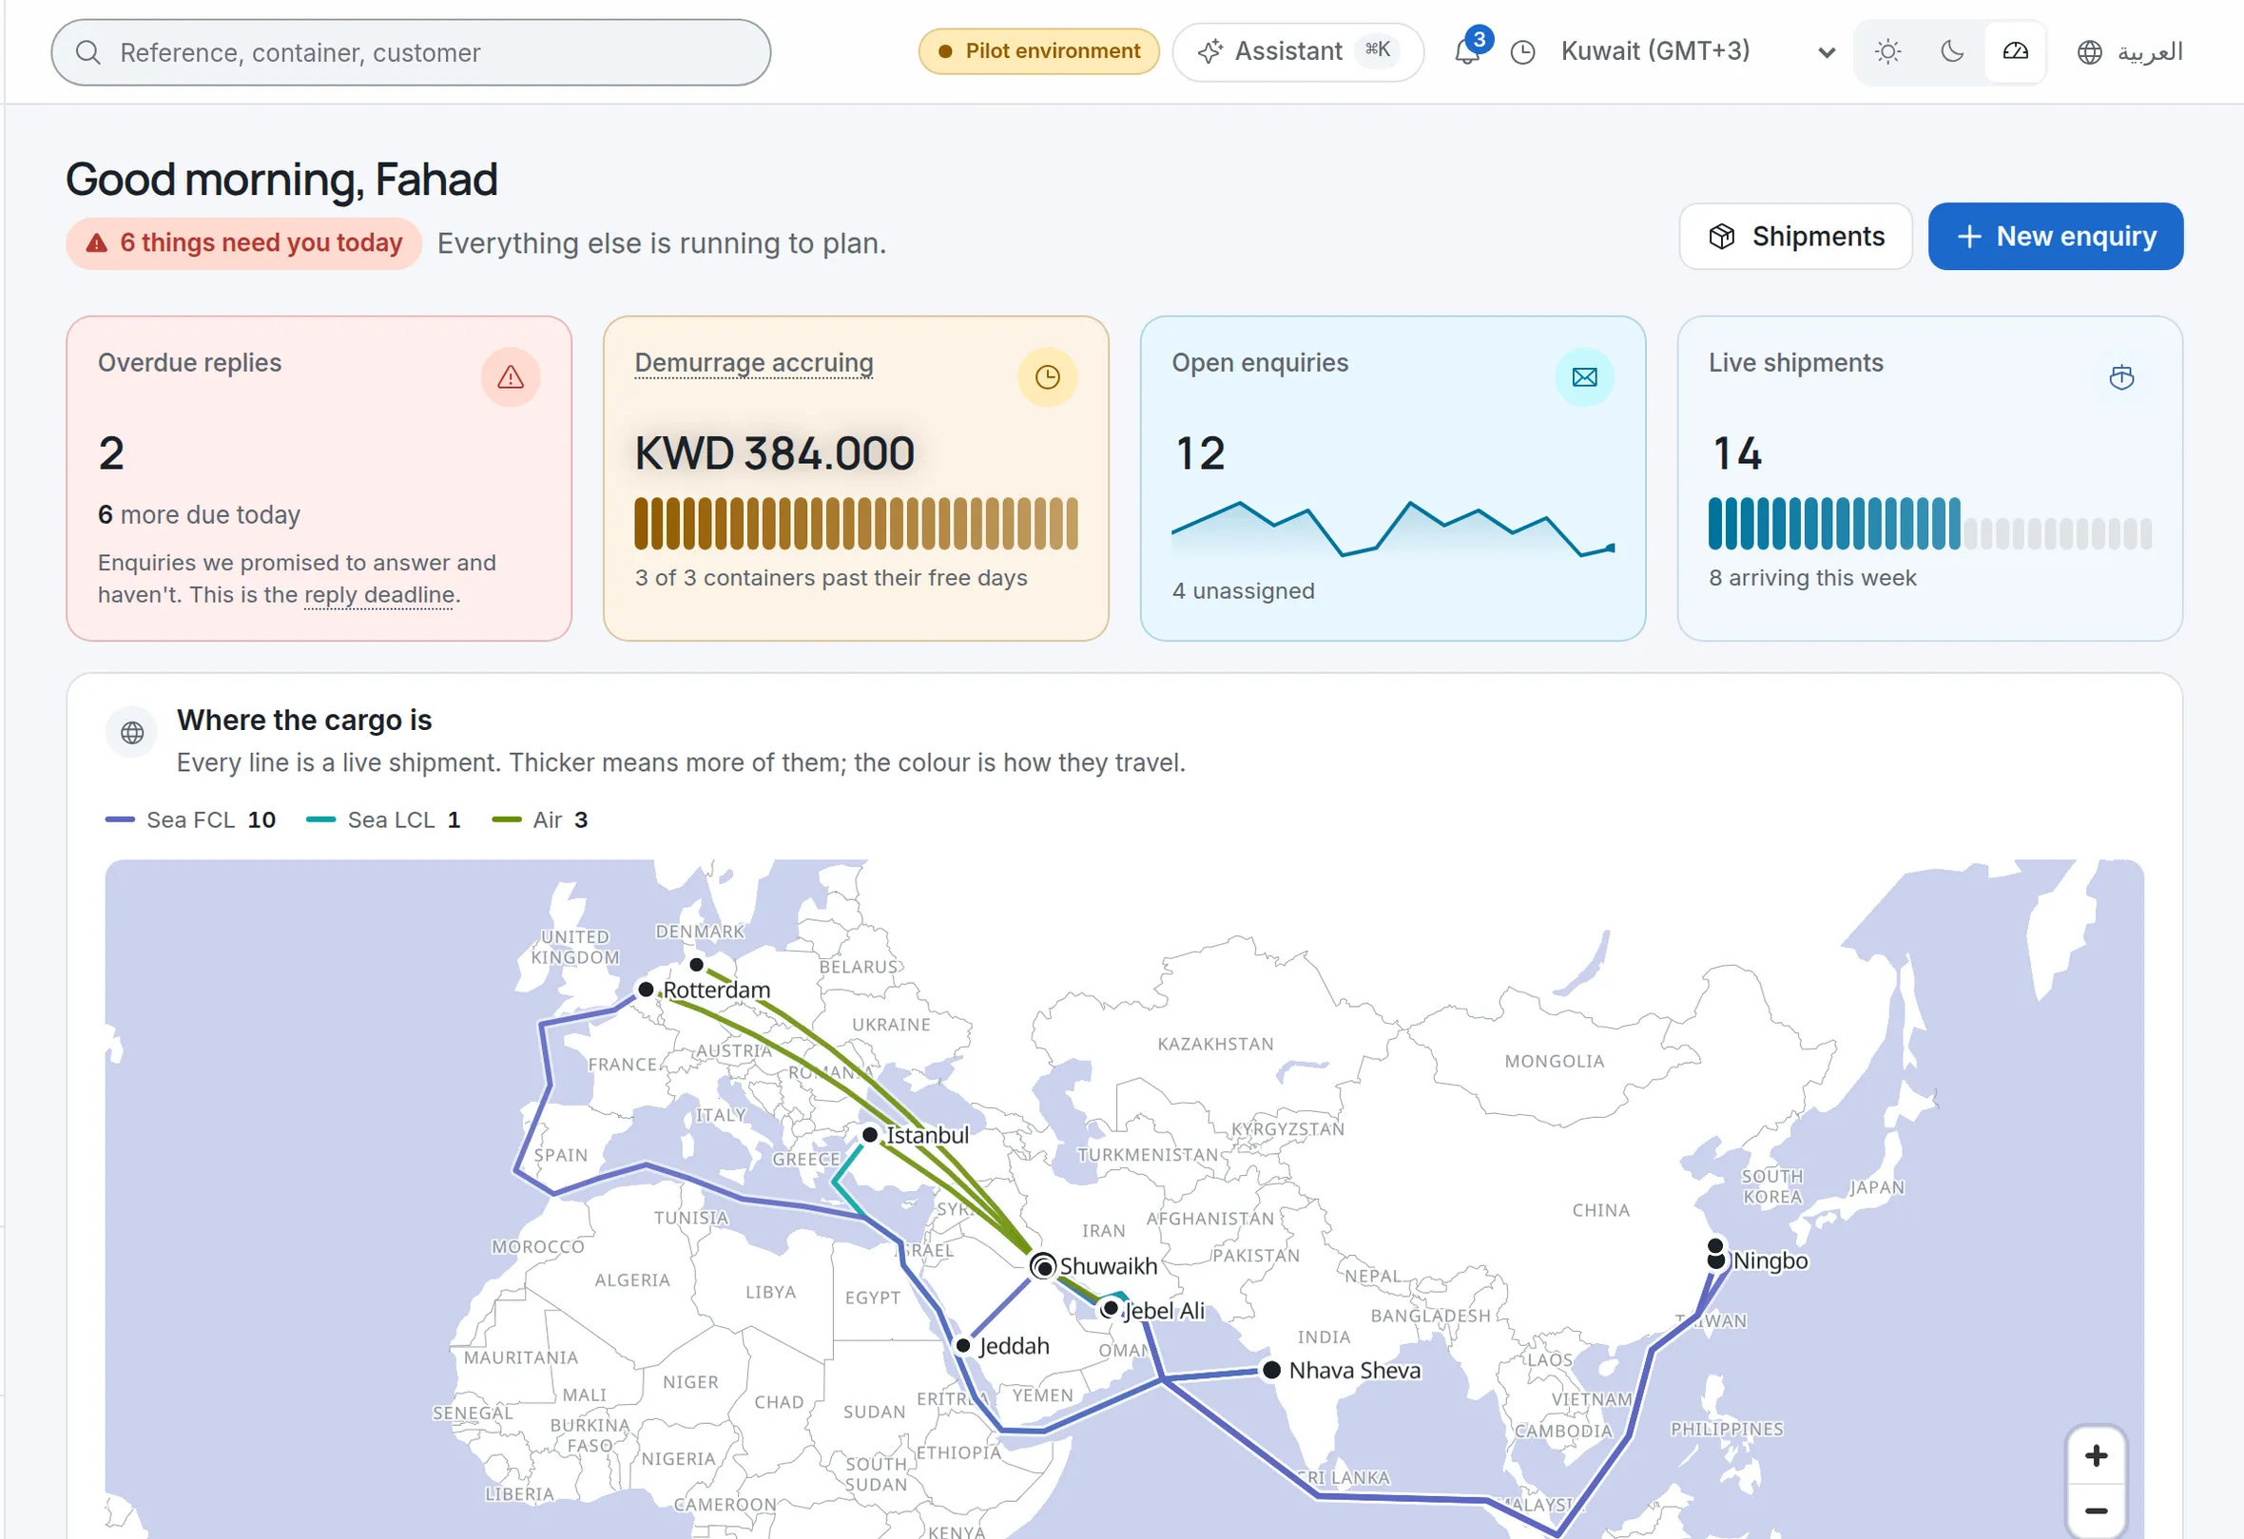Click the globe language icon

pyautogui.click(x=2090, y=52)
